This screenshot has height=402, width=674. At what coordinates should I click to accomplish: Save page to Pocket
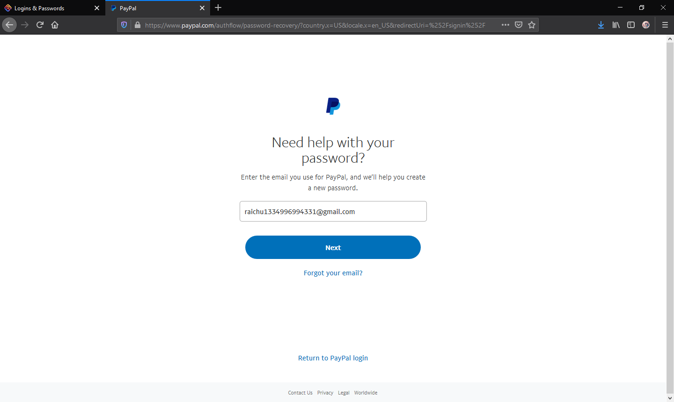click(519, 25)
